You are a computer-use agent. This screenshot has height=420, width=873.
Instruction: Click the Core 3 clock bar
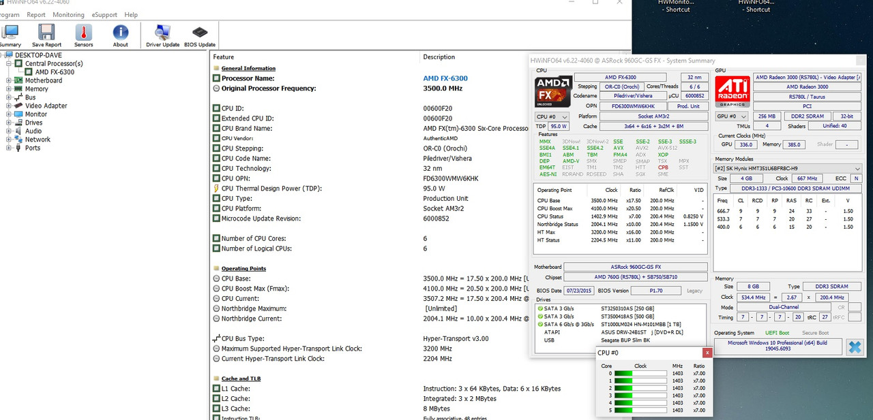(x=640, y=395)
